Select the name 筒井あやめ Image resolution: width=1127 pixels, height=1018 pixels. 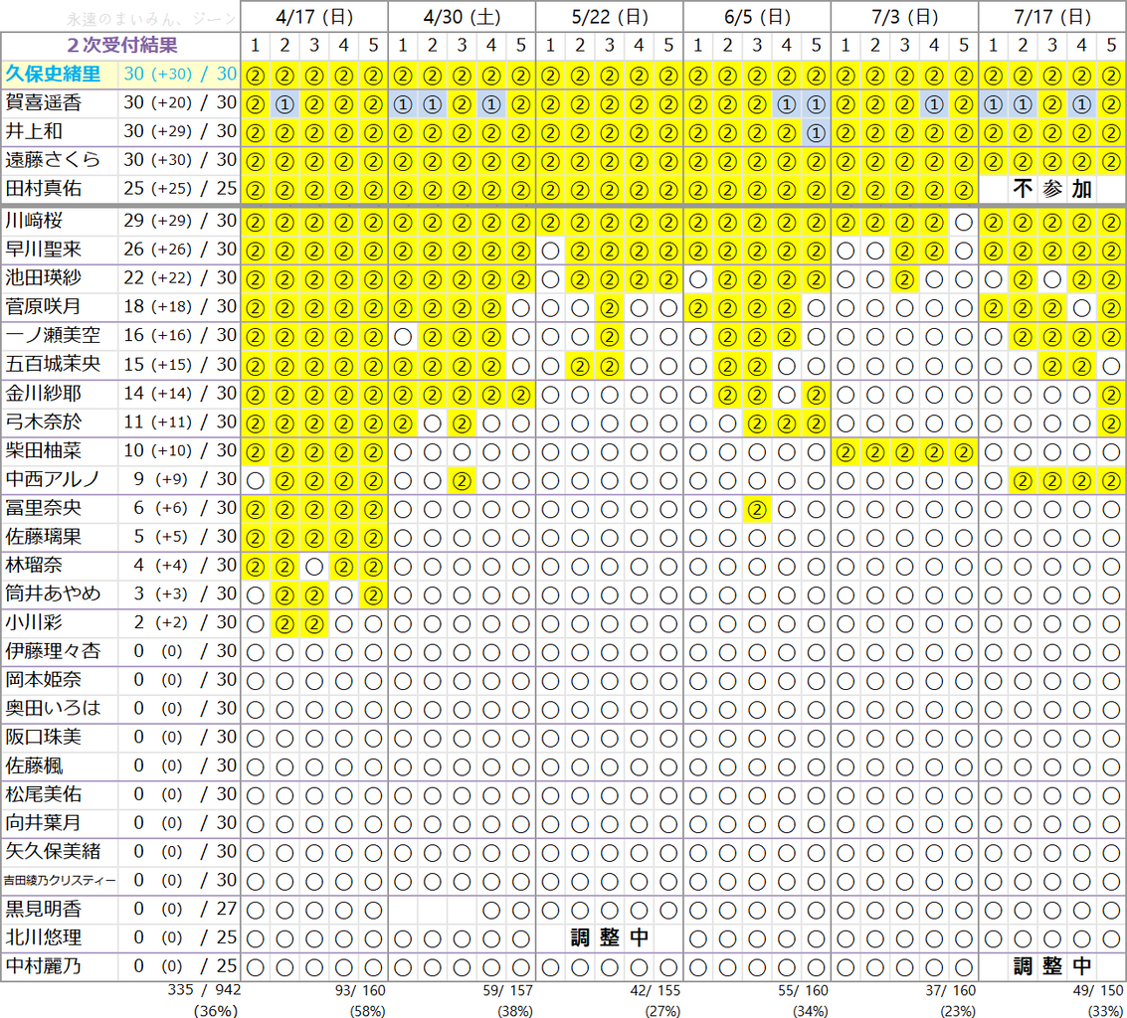(53, 594)
